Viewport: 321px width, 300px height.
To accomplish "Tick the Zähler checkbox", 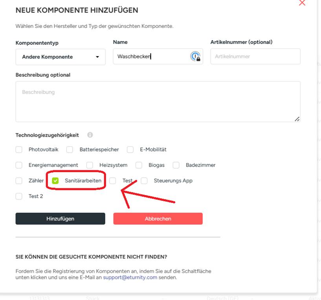I will coord(19,181).
